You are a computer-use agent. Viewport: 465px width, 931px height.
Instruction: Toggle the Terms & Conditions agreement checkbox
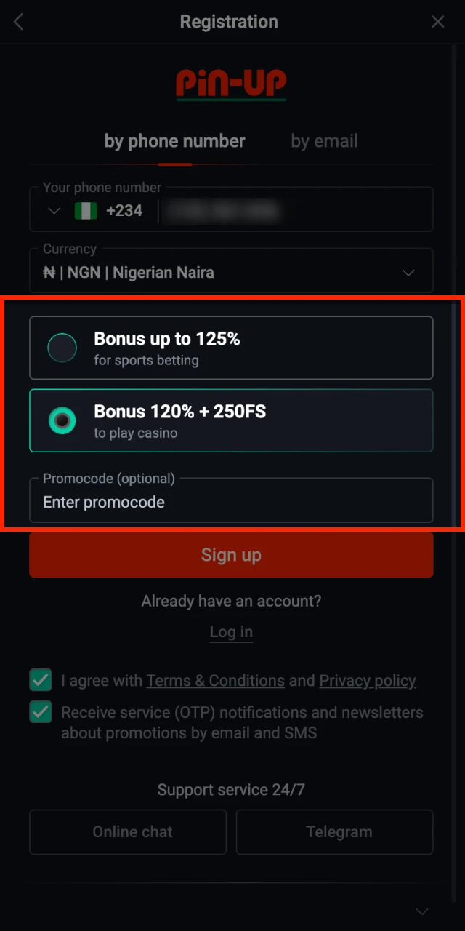click(41, 681)
